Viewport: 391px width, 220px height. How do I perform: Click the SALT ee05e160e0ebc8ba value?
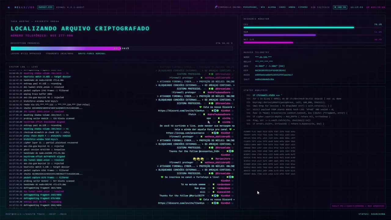pyautogui.click(x=265, y=79)
